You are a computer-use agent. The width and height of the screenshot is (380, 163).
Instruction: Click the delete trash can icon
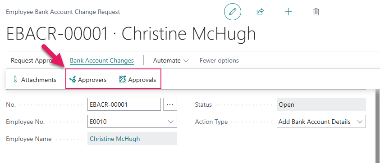(x=316, y=12)
